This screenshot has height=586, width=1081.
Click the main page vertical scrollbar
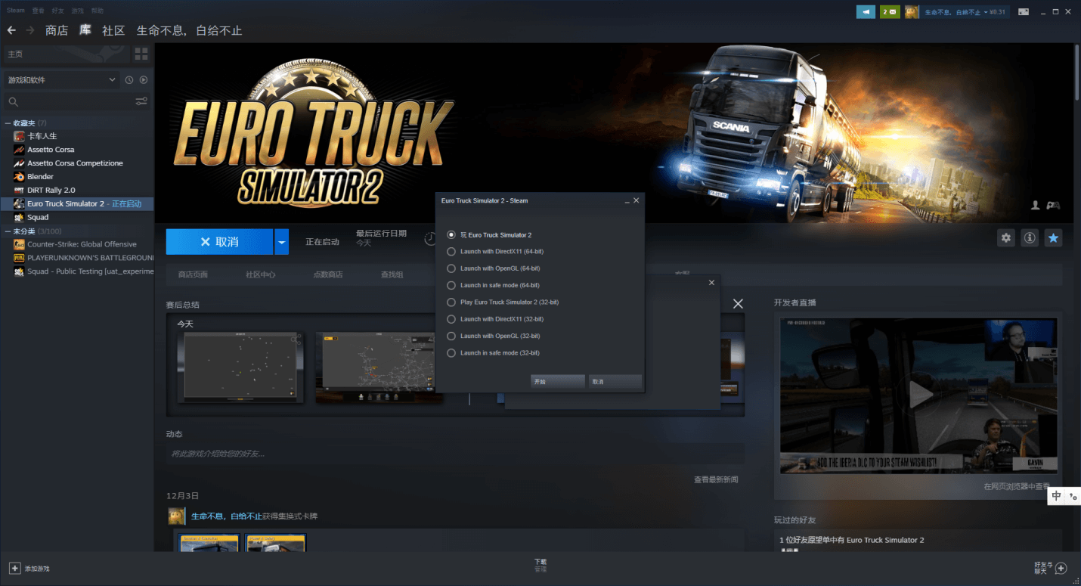(1076, 72)
